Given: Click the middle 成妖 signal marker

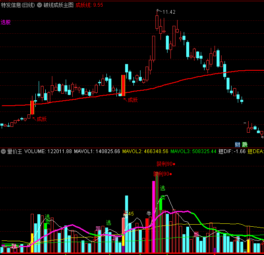Looking at the screenshot, I should [x=133, y=100].
